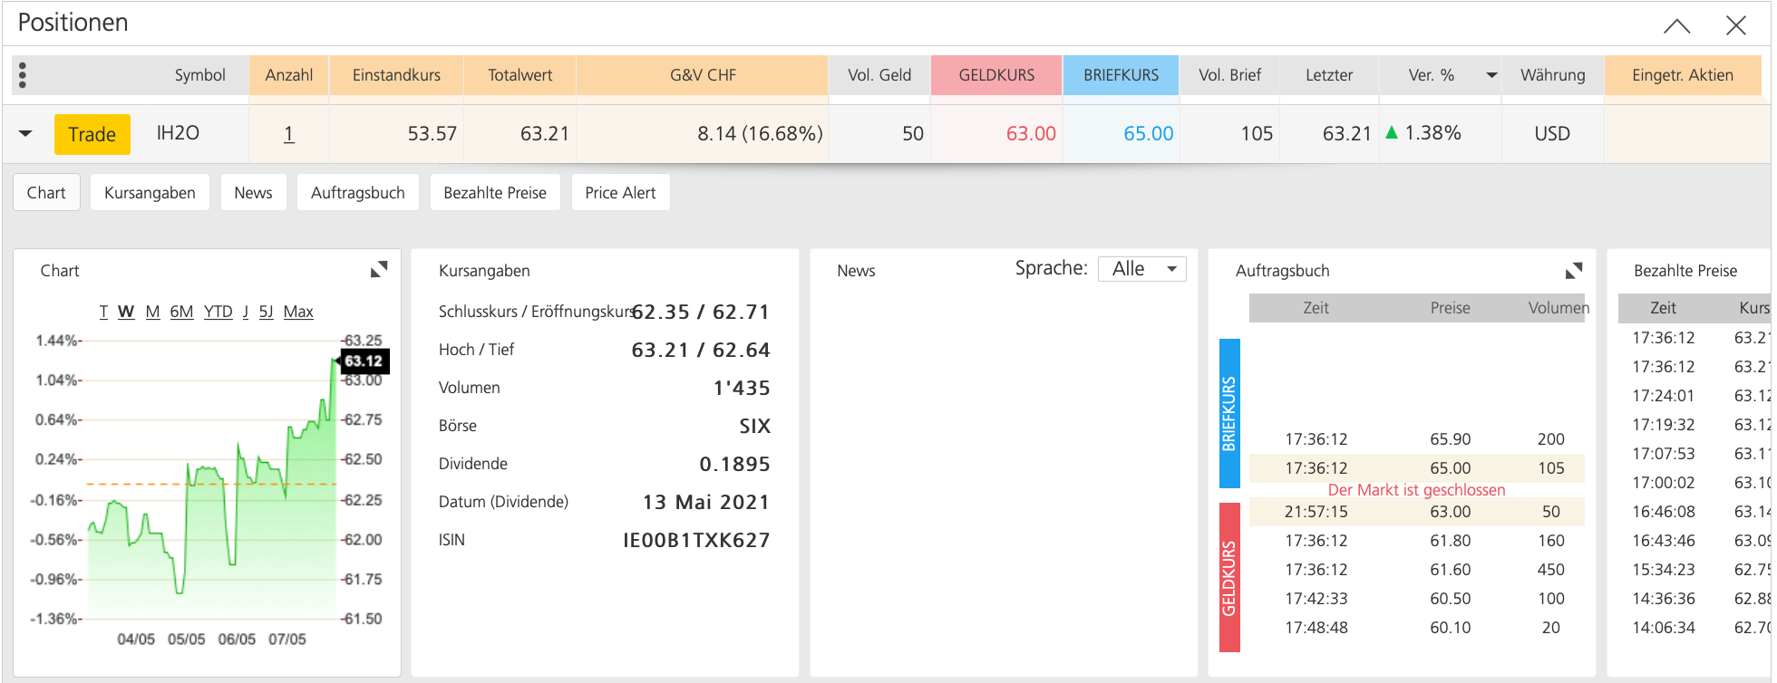Set chart range to 6M
Image resolution: width=1777 pixels, height=683 pixels.
[x=181, y=312]
